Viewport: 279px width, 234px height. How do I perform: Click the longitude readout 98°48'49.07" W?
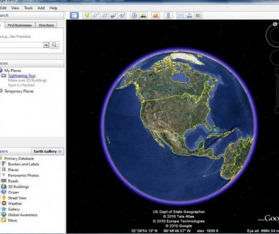(x=178, y=231)
